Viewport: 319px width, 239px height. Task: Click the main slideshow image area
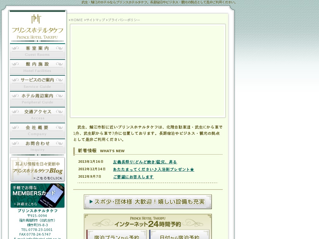148,71
